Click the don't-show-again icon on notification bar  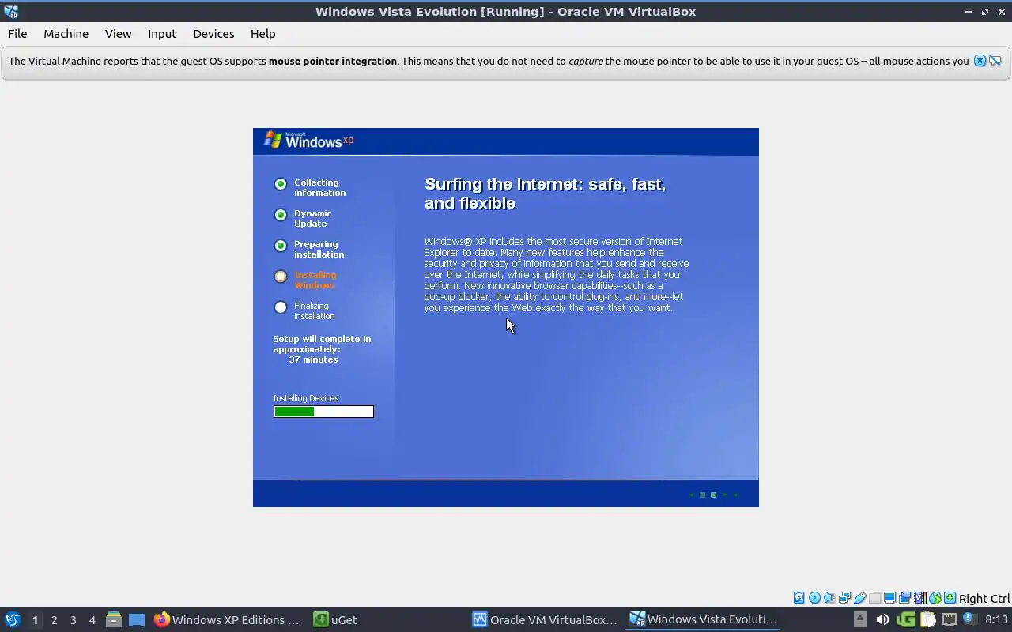[x=995, y=61]
